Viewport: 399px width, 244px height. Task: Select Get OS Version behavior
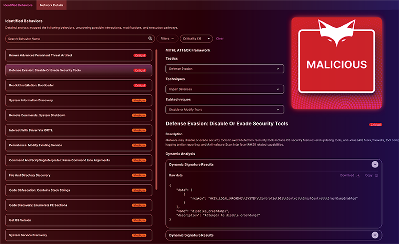click(79, 220)
